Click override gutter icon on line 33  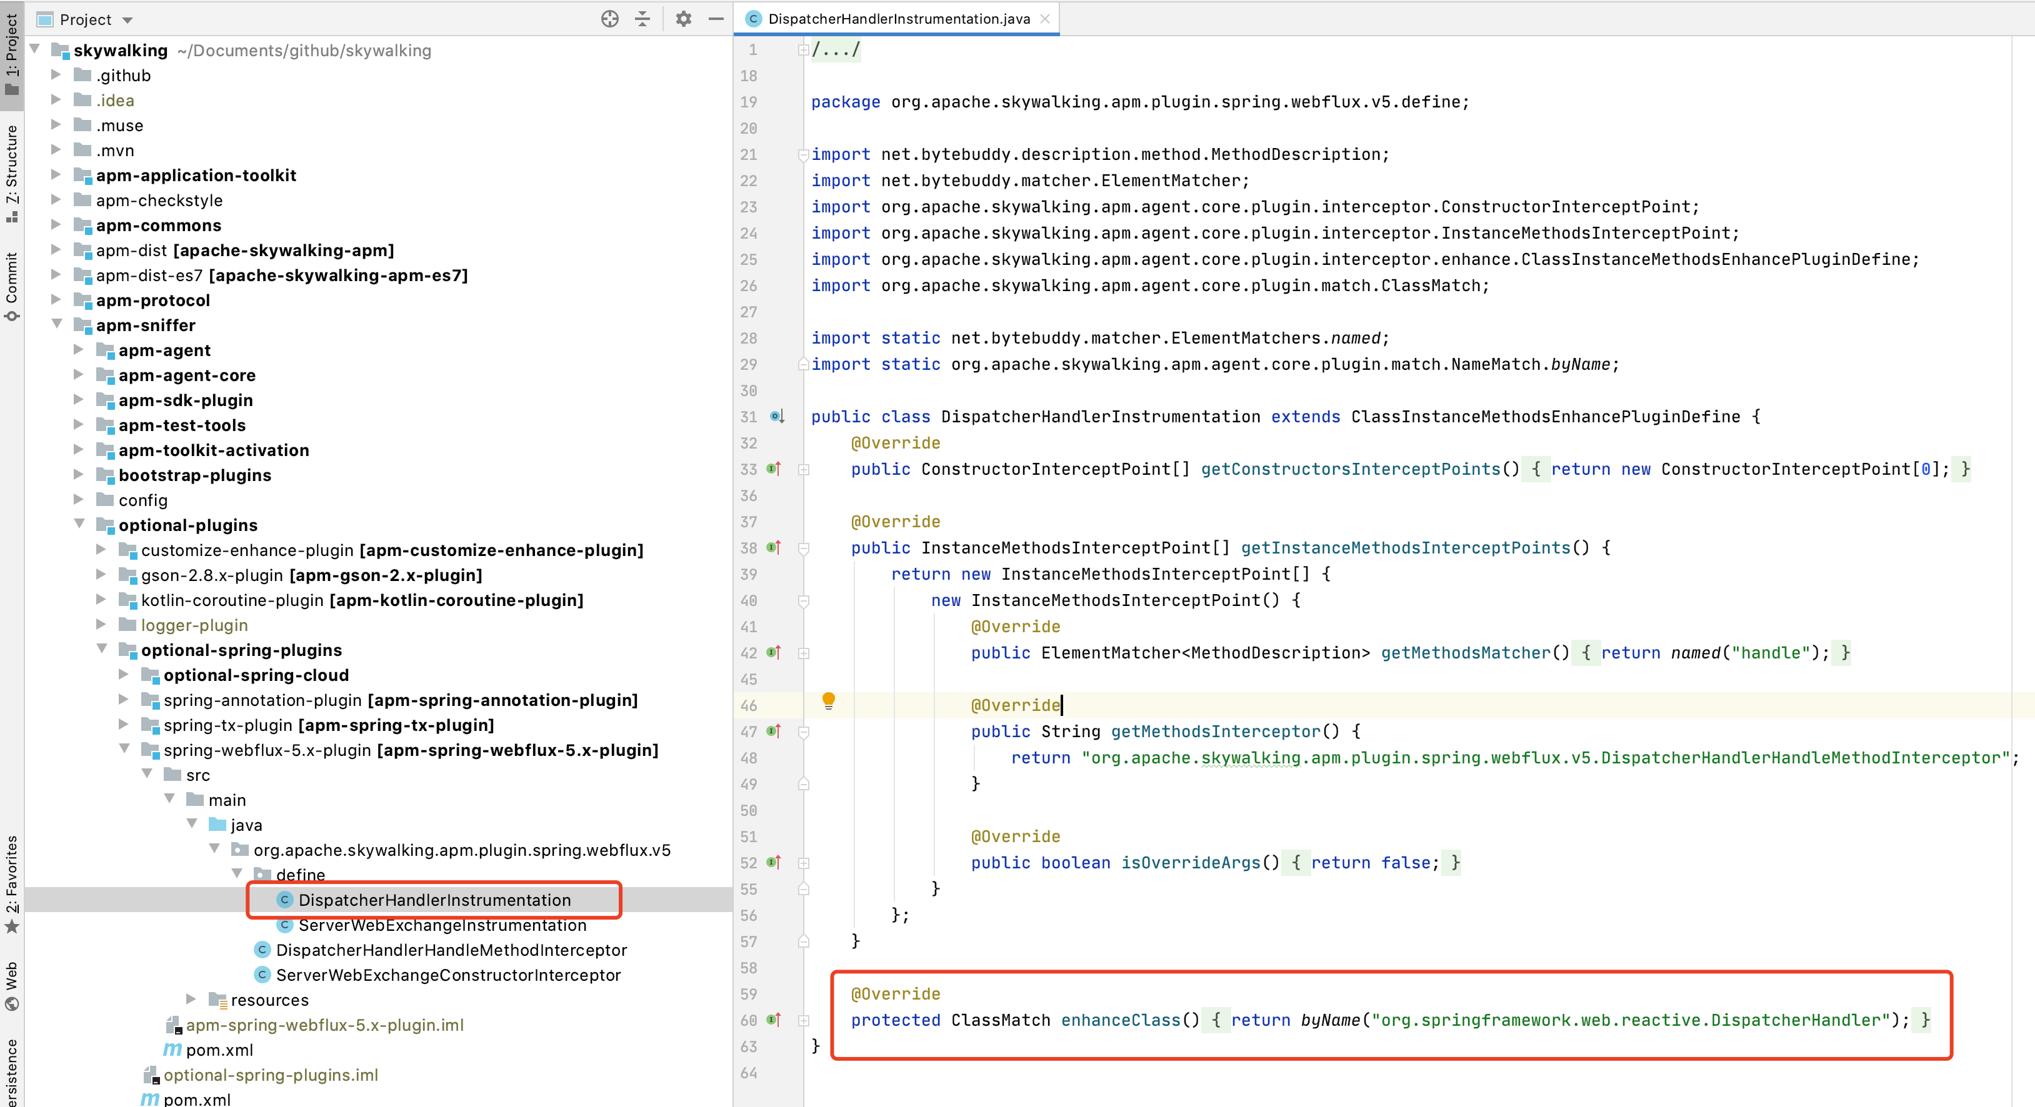tap(774, 469)
